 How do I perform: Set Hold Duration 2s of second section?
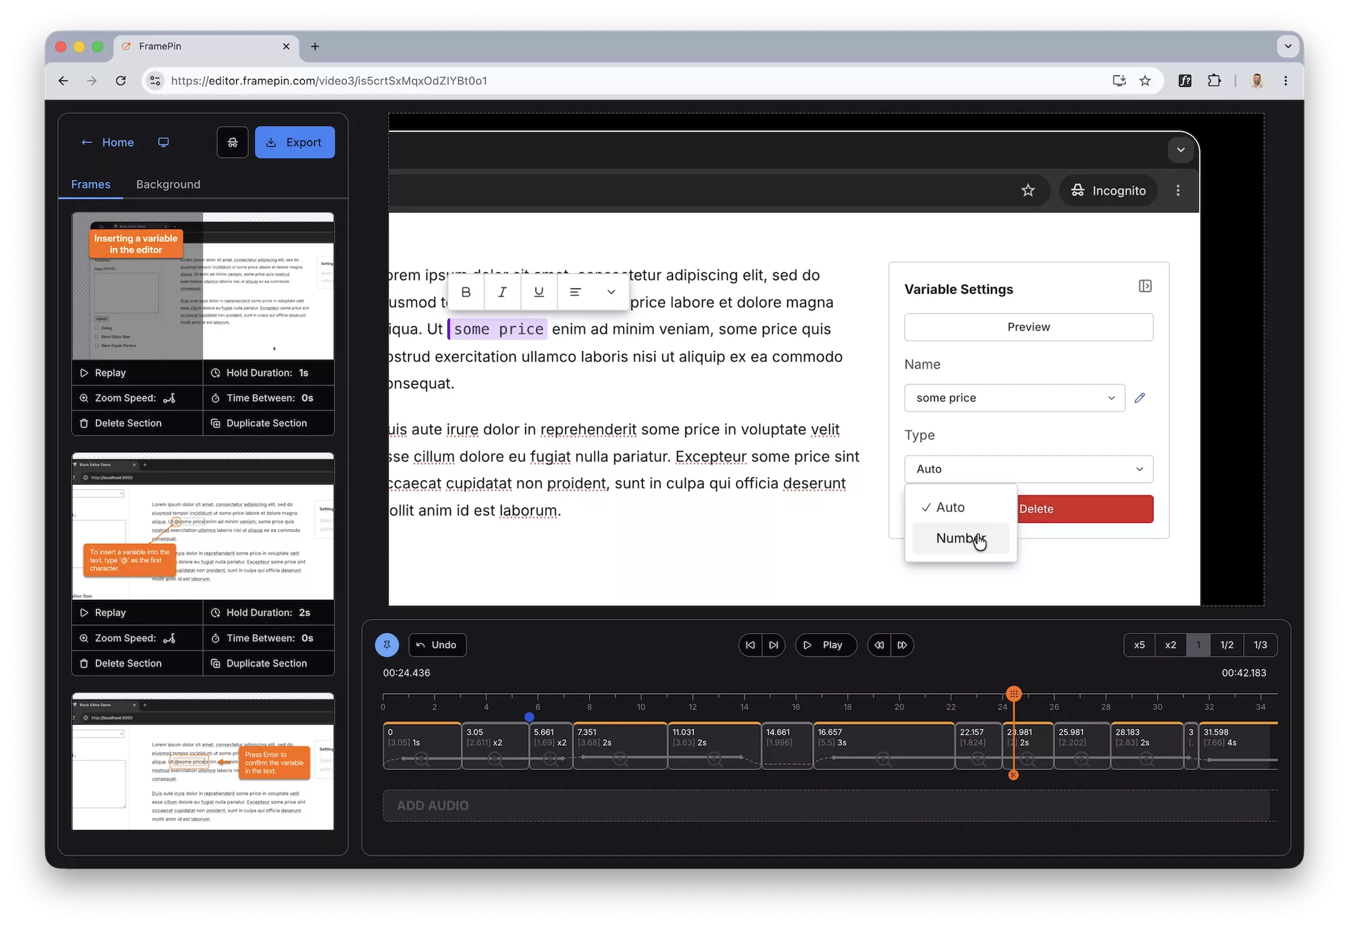coord(268,613)
